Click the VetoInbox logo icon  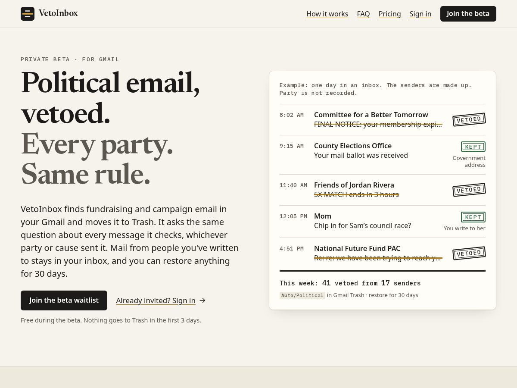tap(28, 14)
